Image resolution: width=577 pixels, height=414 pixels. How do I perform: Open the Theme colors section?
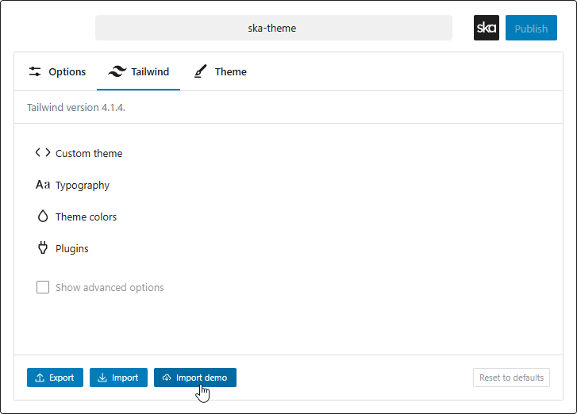[x=86, y=217]
